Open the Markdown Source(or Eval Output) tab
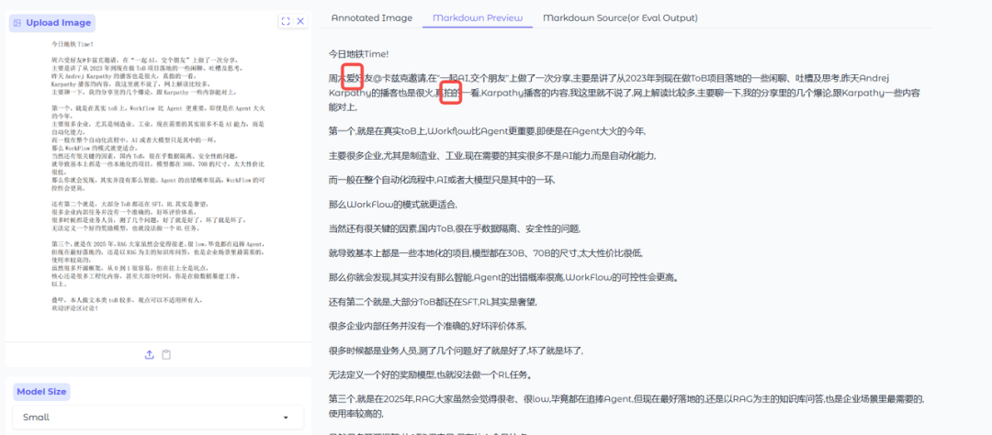Screen dimensions: 992x435 coord(620,17)
